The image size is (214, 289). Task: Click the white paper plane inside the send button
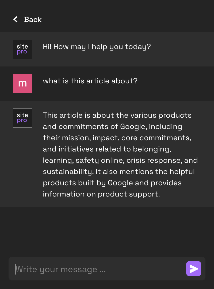click(x=194, y=269)
